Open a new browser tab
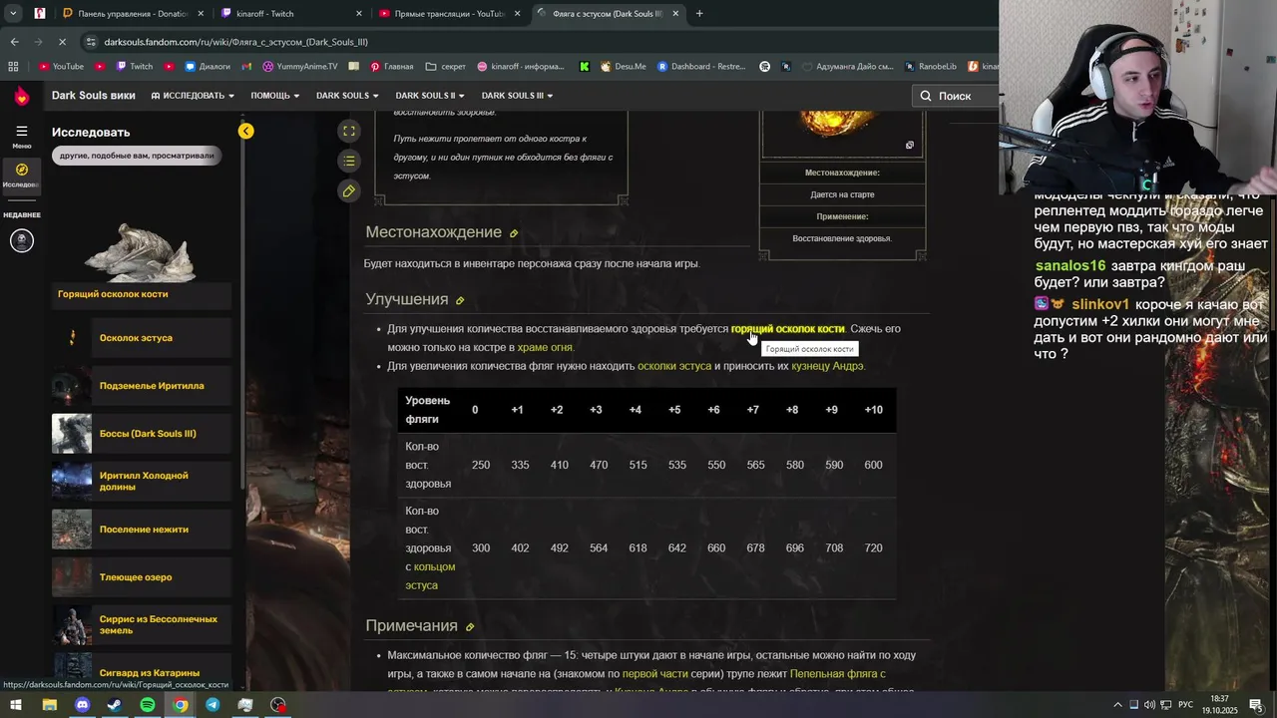This screenshot has width=1277, height=718. point(699,14)
